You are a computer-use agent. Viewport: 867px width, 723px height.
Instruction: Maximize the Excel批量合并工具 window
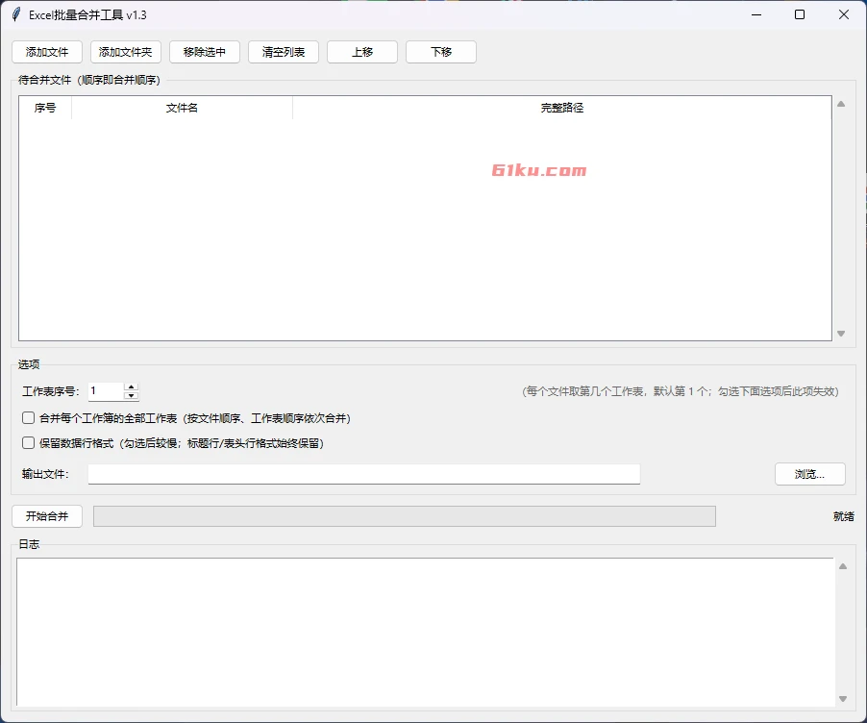click(800, 15)
